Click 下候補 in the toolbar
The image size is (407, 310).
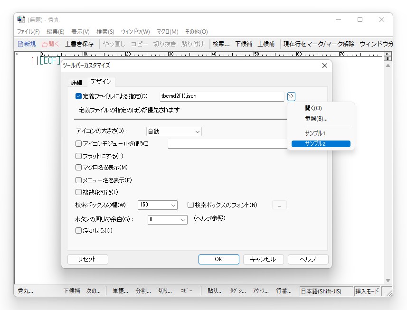click(244, 43)
